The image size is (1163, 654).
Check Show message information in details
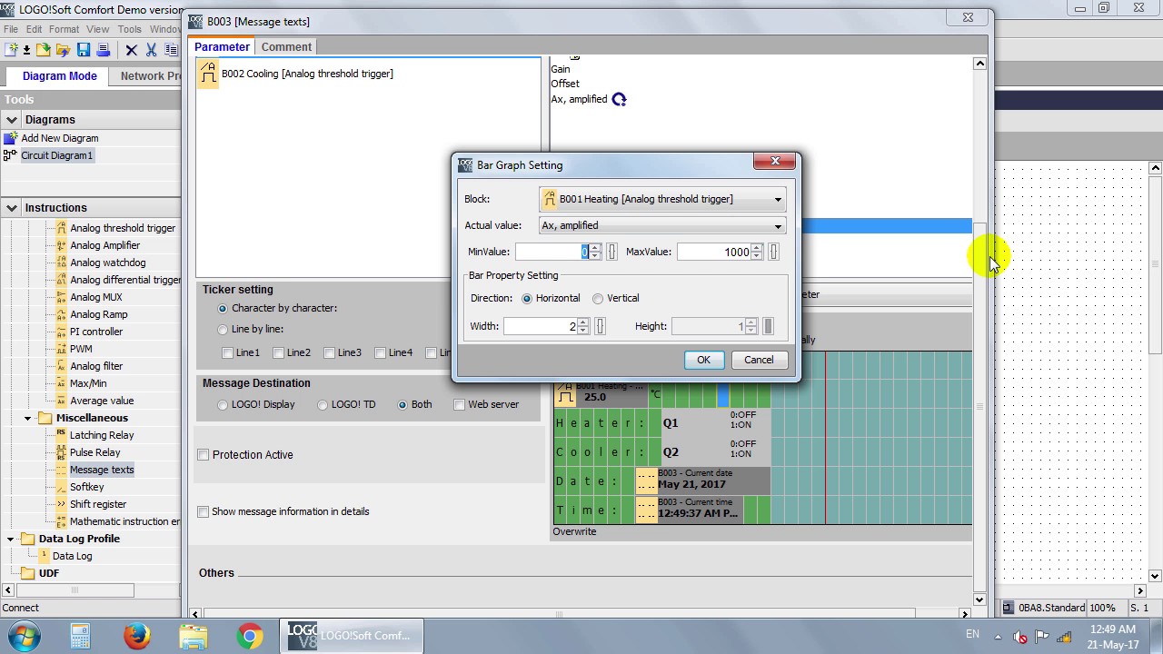pyautogui.click(x=204, y=511)
